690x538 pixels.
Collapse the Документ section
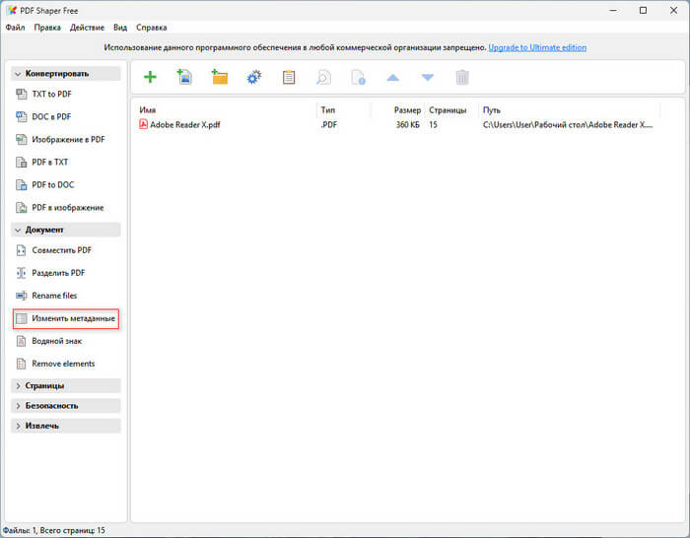coord(65,230)
